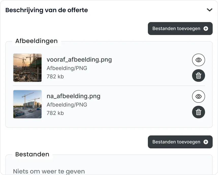The height and width of the screenshot is (175, 218).
Task: Click the Afbeeldingen group label
Action: pos(36,41)
